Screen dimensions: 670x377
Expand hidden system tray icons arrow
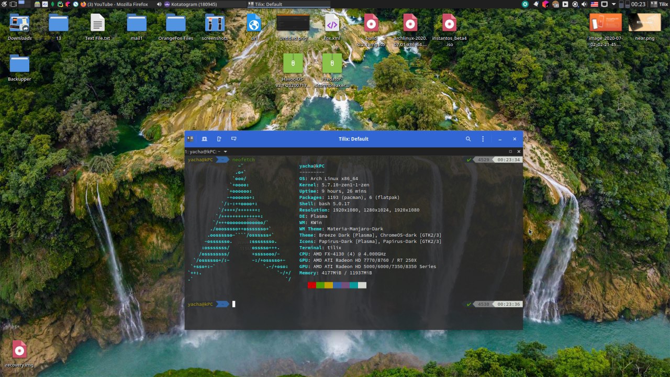[x=613, y=4]
